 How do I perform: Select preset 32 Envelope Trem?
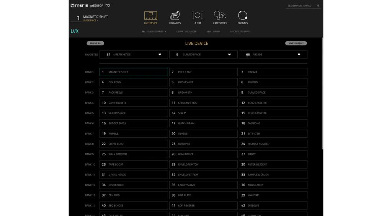tap(203, 175)
